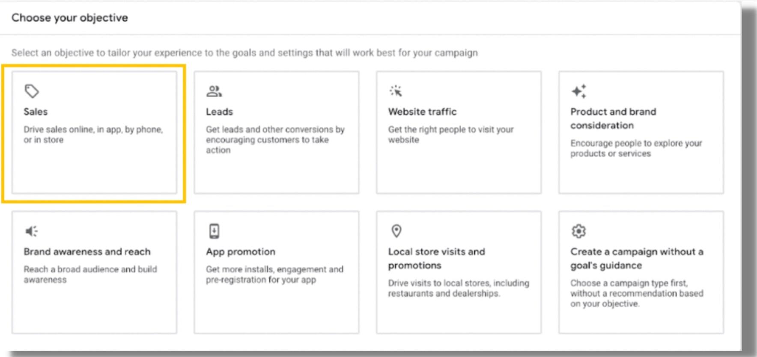Click the people icon on Leads card
Image resolution: width=757 pixels, height=357 pixels.
pos(213,90)
